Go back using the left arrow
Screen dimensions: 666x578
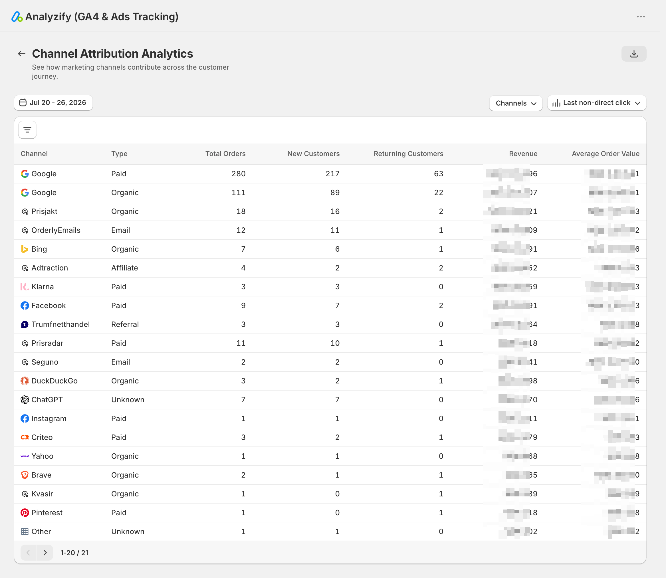22,54
